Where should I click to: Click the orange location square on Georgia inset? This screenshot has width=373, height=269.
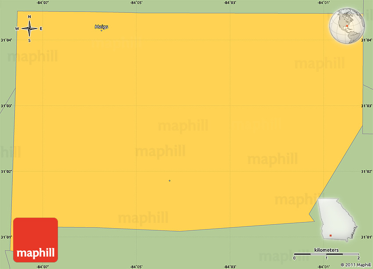click(x=330, y=236)
